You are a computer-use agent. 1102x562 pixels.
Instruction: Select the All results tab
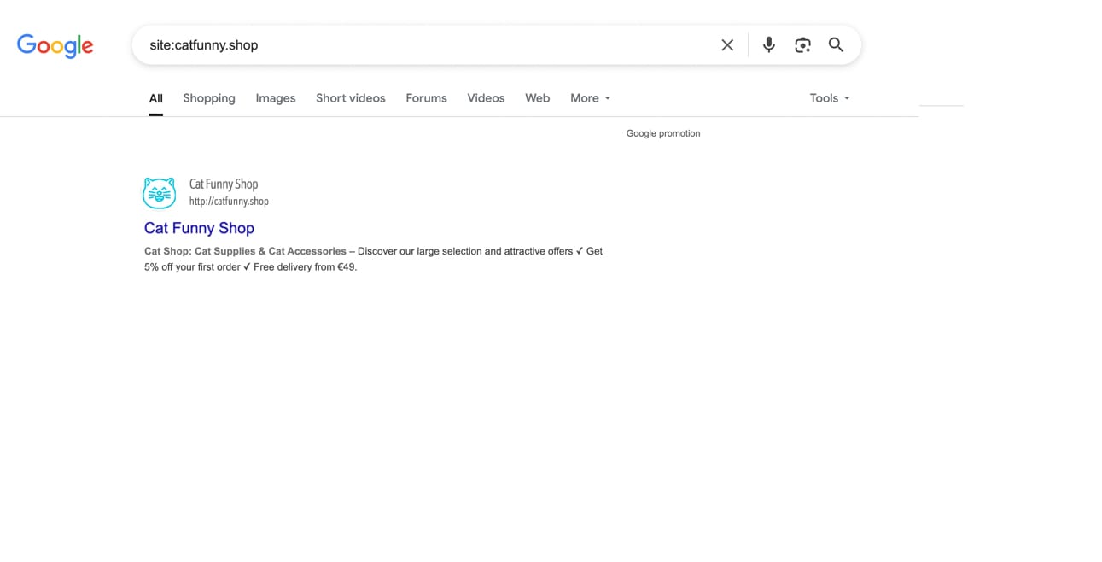tap(155, 98)
